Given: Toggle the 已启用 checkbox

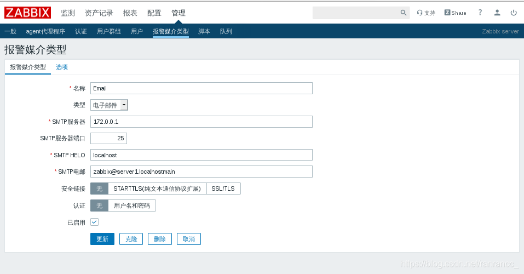Looking at the screenshot, I should pyautogui.click(x=94, y=222).
